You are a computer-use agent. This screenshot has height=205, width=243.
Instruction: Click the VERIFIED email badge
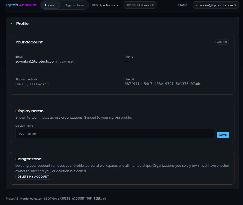(x=66, y=62)
